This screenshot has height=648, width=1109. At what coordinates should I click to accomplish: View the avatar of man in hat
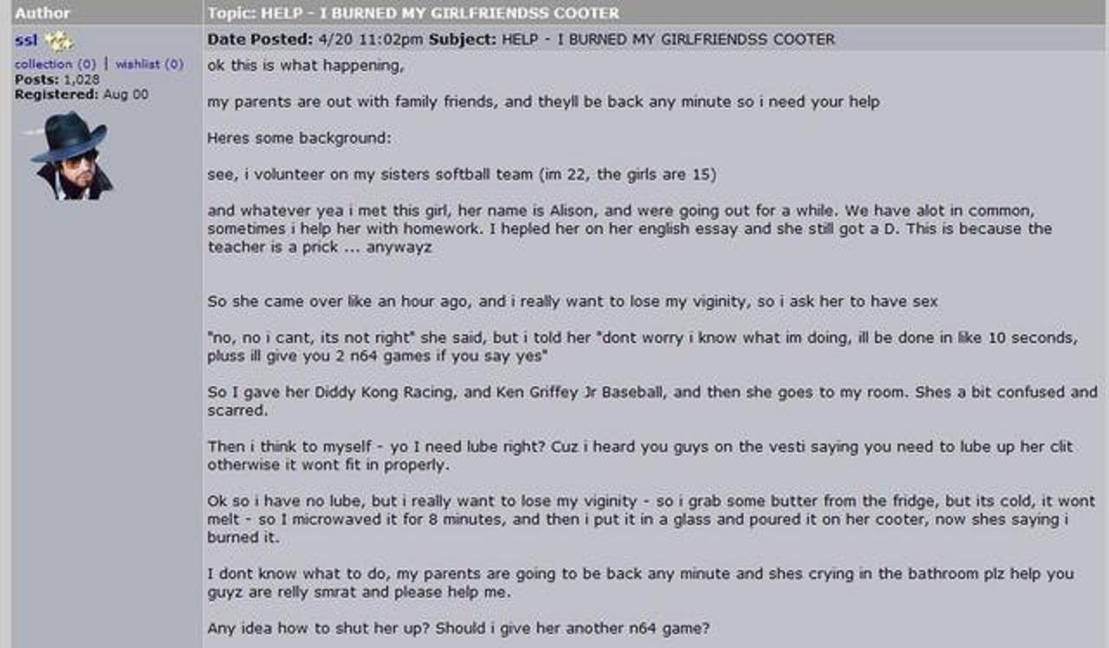coord(69,155)
